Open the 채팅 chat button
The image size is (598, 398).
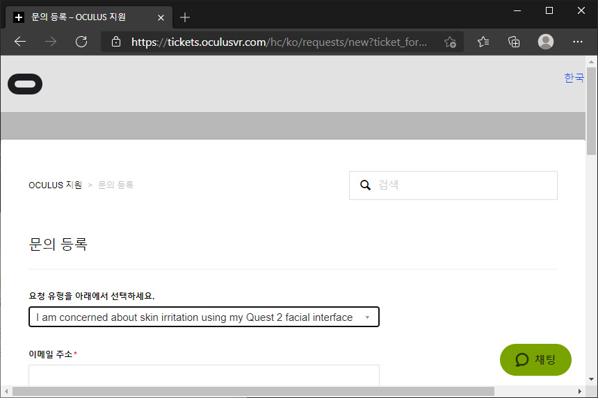pyautogui.click(x=535, y=360)
